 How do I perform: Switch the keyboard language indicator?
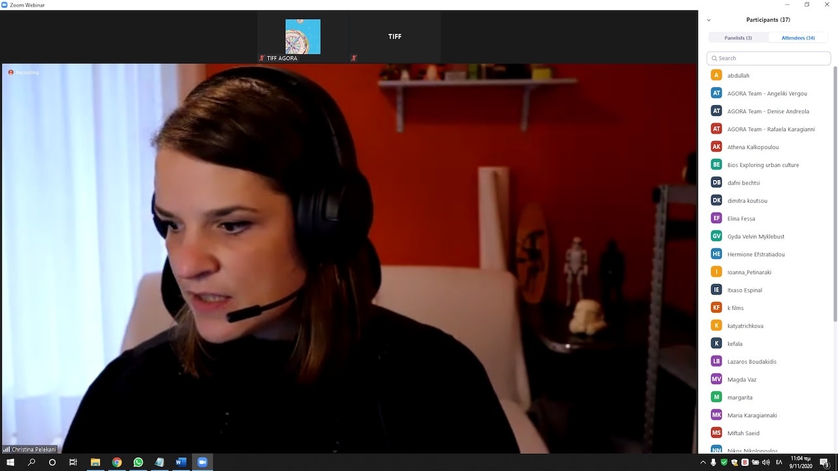[x=779, y=462]
